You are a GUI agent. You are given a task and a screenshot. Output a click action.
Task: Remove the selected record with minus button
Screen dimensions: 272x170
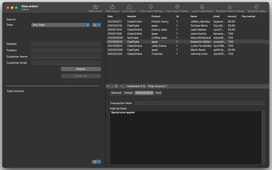coord(112,86)
